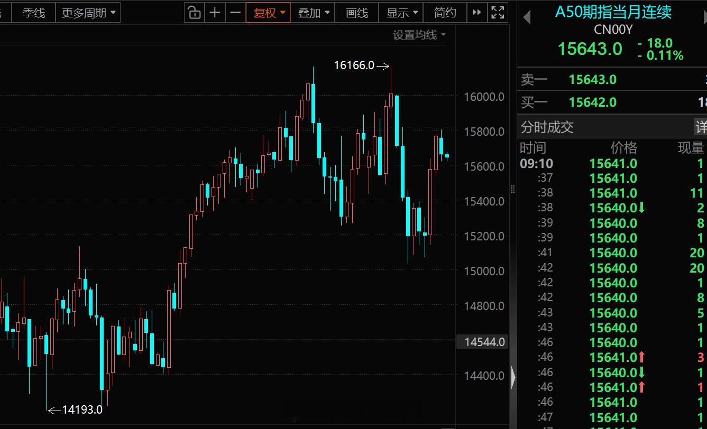Click the 详 details button beside 分时成交

click(701, 127)
